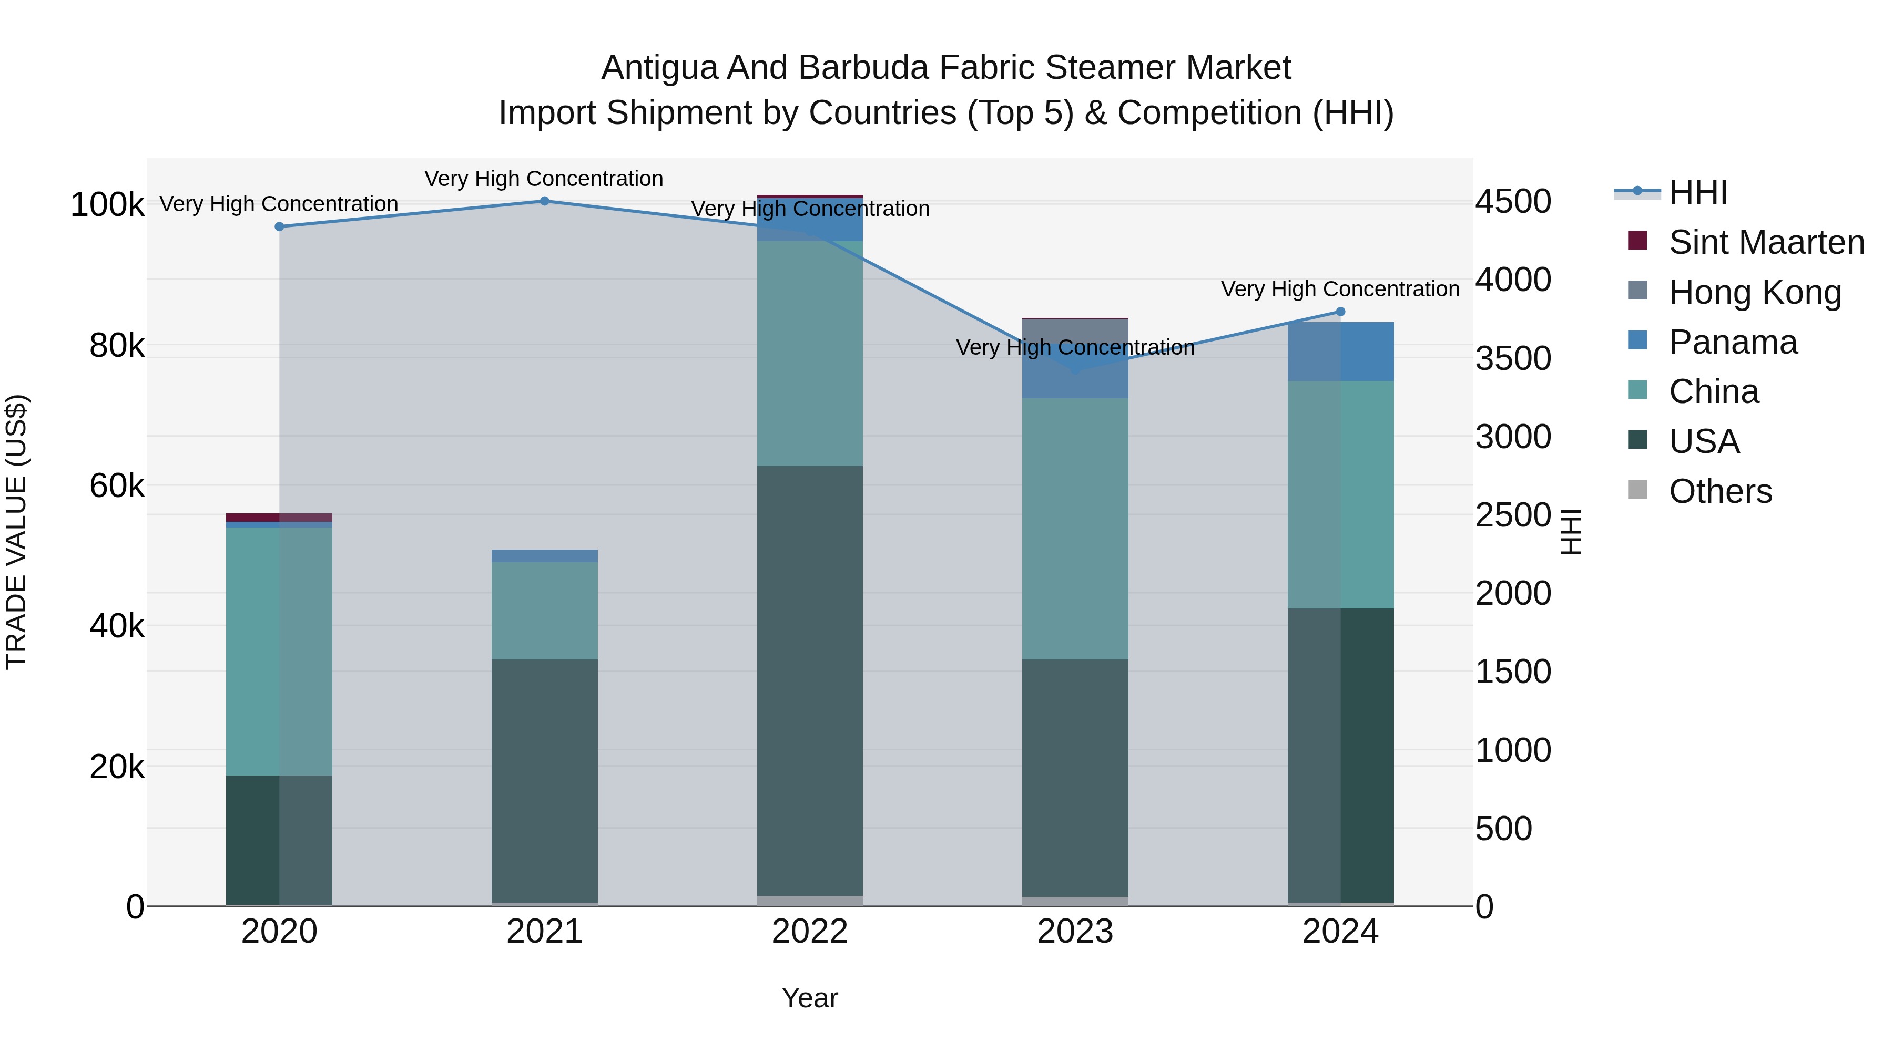The image size is (1893, 1064).
Task: Click the Year axis title
Action: pyautogui.click(x=810, y=999)
